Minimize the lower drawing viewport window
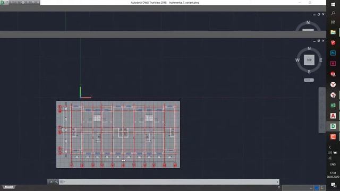The image size is (340, 191). [x=314, y=41]
